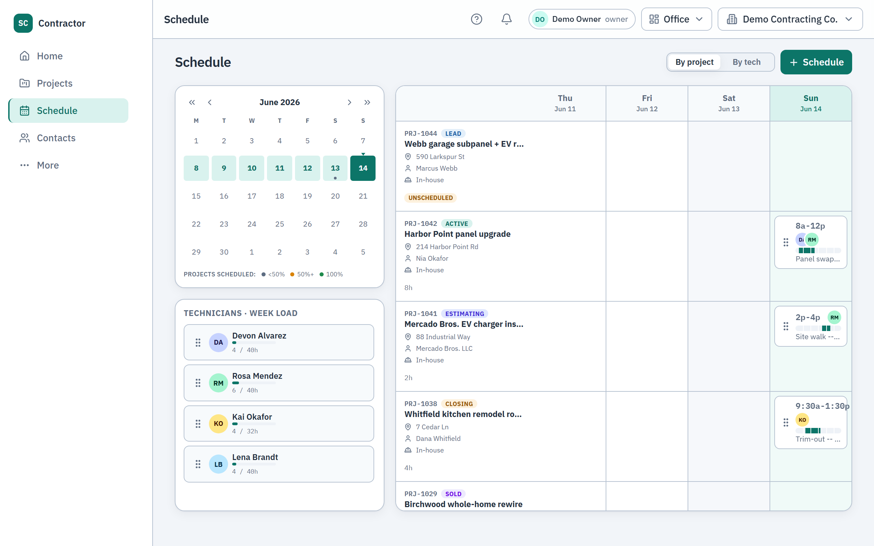Jump forward a year with double-right chevron
The width and height of the screenshot is (874, 546).
click(x=367, y=102)
